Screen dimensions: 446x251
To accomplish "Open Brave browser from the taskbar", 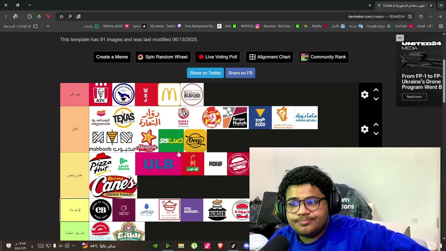I will [x=220, y=246].
